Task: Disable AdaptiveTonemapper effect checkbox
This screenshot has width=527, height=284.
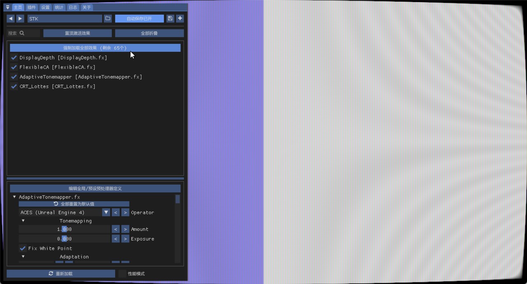Action: tap(14, 77)
